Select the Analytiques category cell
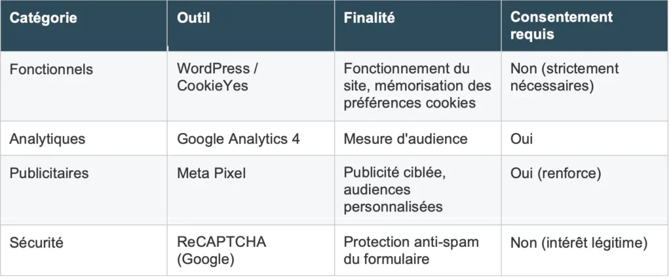 coord(47,139)
